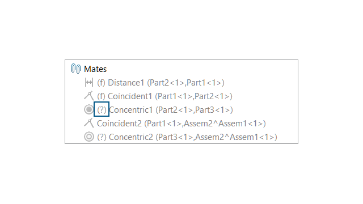Screen dimensions: 363x204
Task: Click the Coincident1 mate icon
Action: click(x=89, y=96)
